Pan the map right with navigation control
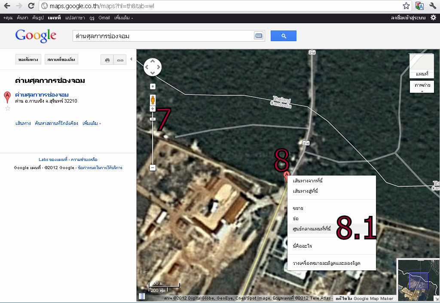Image resolution: width=440 pixels, height=303 pixels. coord(159,67)
